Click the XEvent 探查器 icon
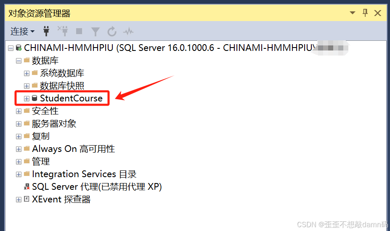This screenshot has height=231, width=390. [27, 199]
